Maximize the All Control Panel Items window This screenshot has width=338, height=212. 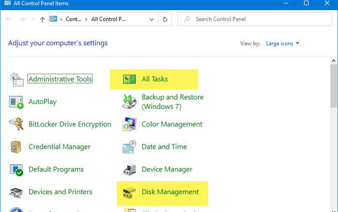(x=306, y=3)
